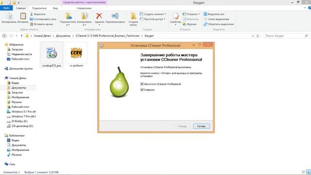Click Изменить in the ribbon

click(190, 19)
